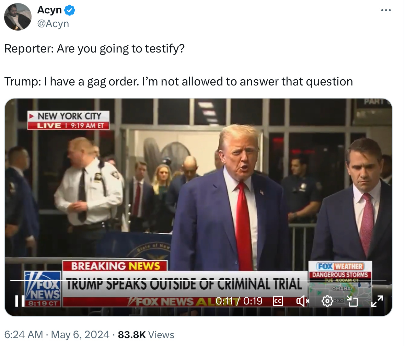
Task: Click the New York City live label
Action: point(69,120)
